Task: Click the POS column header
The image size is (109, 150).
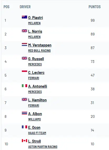Action: click(7, 7)
